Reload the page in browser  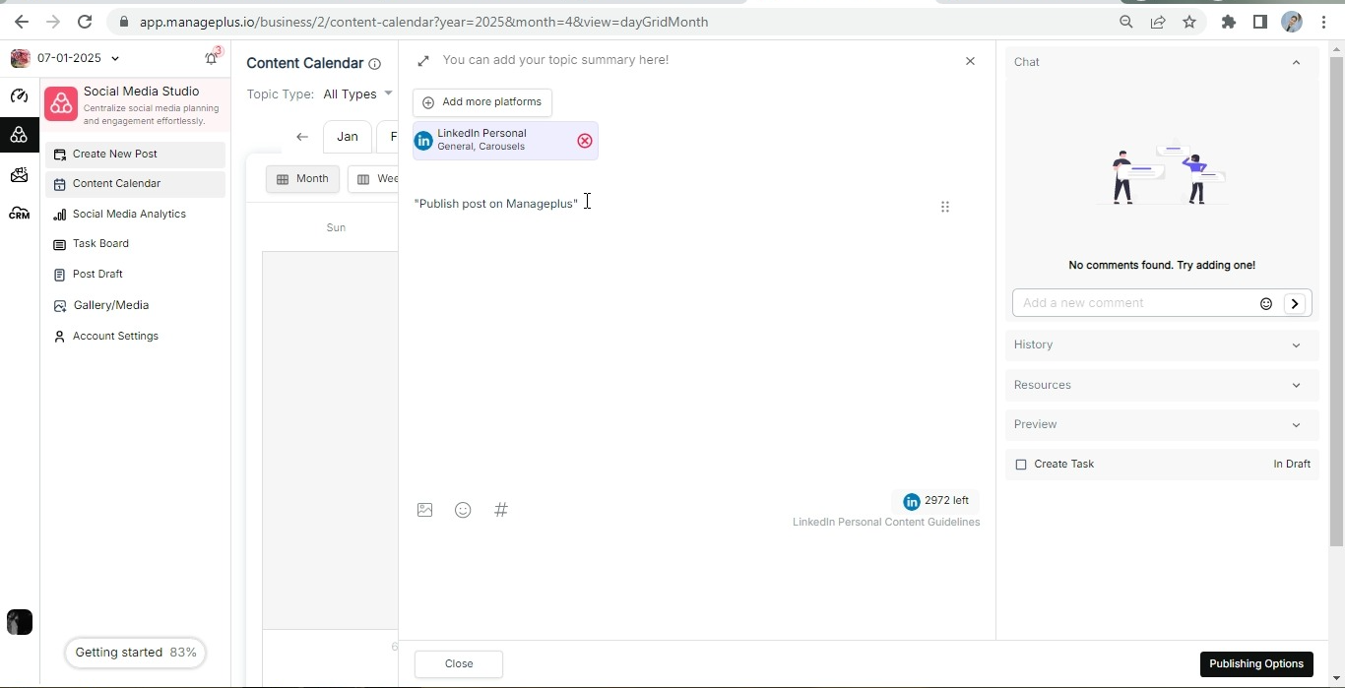pos(85,22)
